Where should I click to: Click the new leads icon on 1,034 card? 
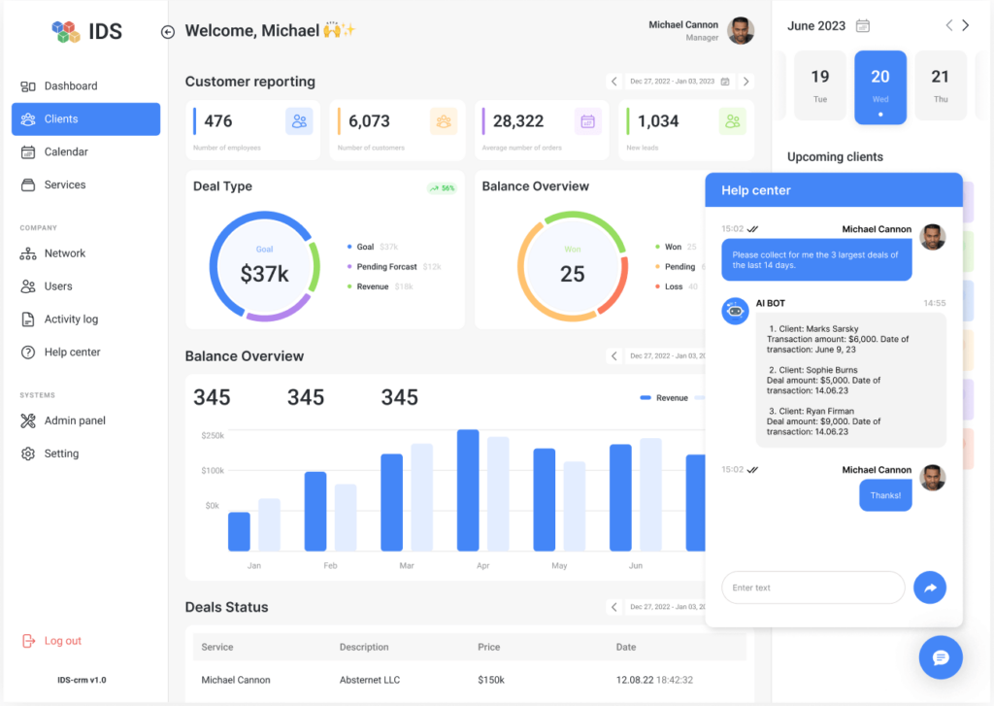click(x=732, y=121)
